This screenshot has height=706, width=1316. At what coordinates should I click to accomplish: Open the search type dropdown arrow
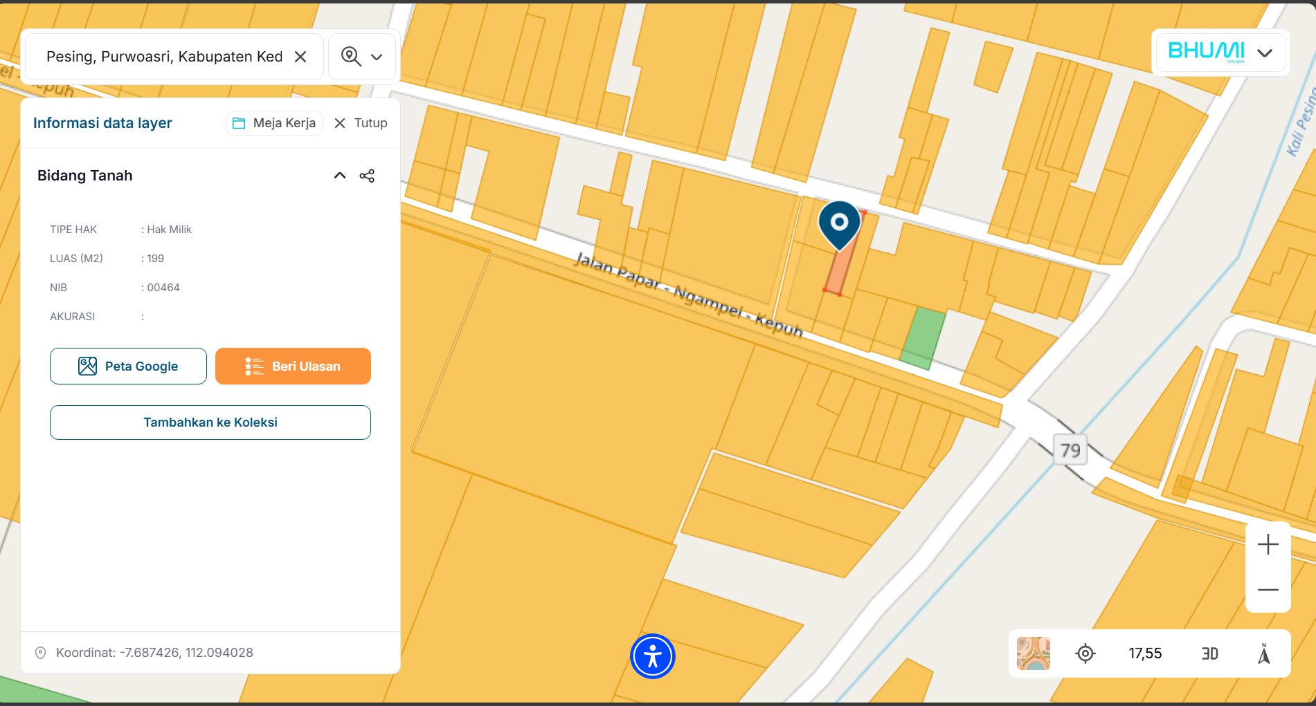click(x=377, y=57)
